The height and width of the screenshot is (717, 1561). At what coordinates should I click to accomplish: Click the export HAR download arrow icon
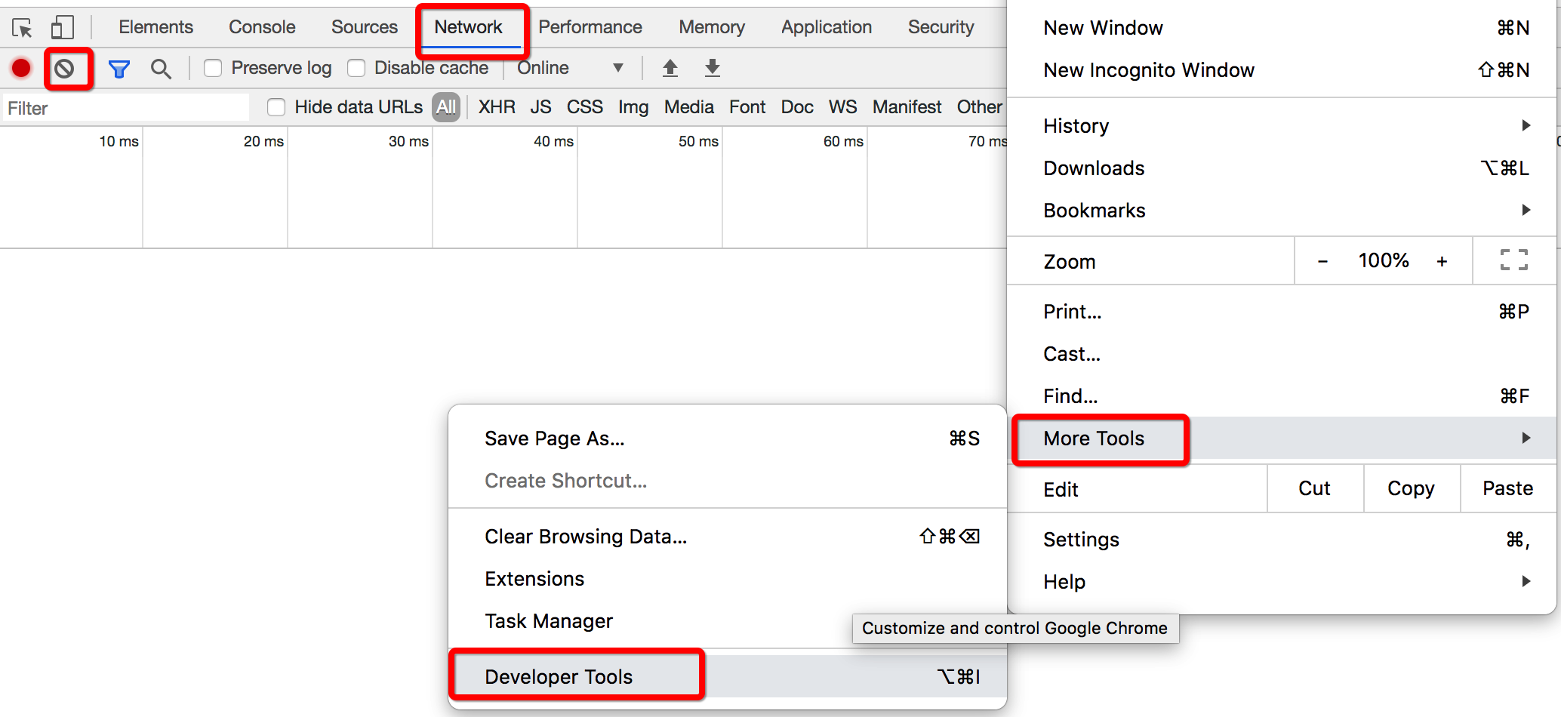pyautogui.click(x=712, y=68)
